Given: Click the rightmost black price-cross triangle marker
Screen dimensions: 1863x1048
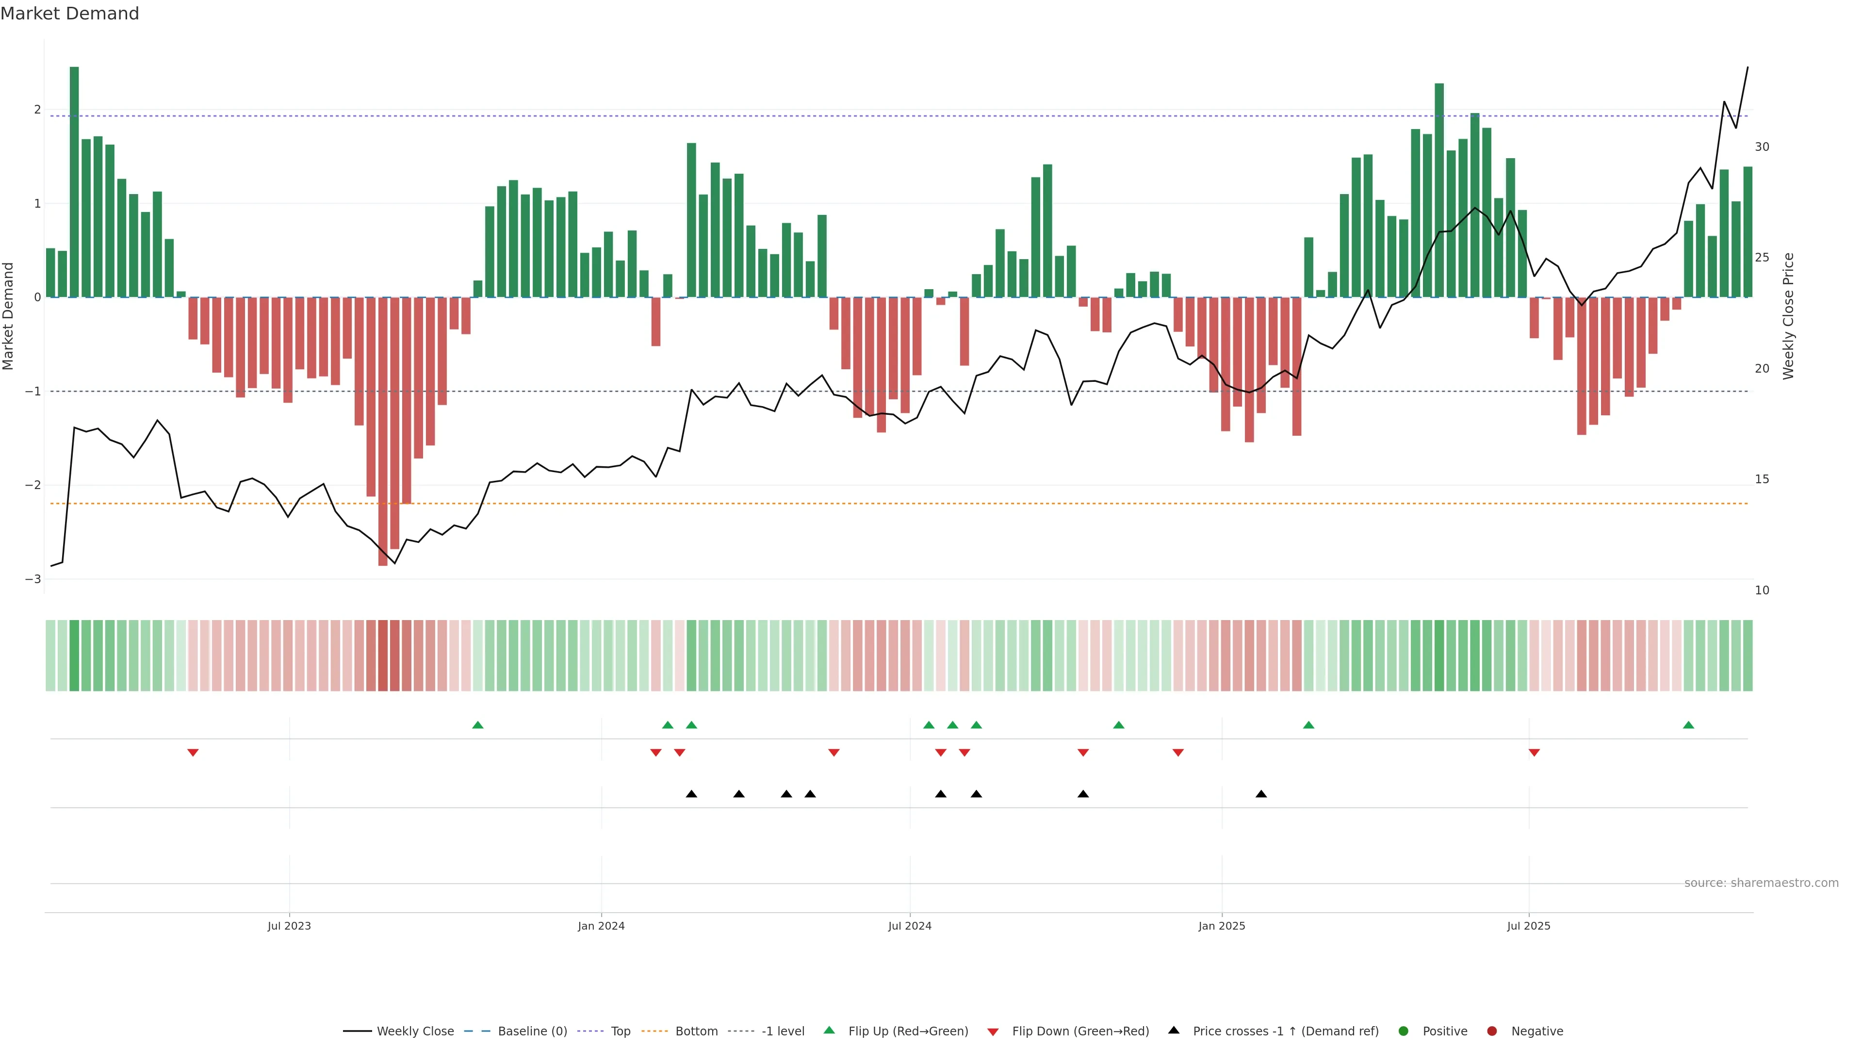Looking at the screenshot, I should (1261, 794).
